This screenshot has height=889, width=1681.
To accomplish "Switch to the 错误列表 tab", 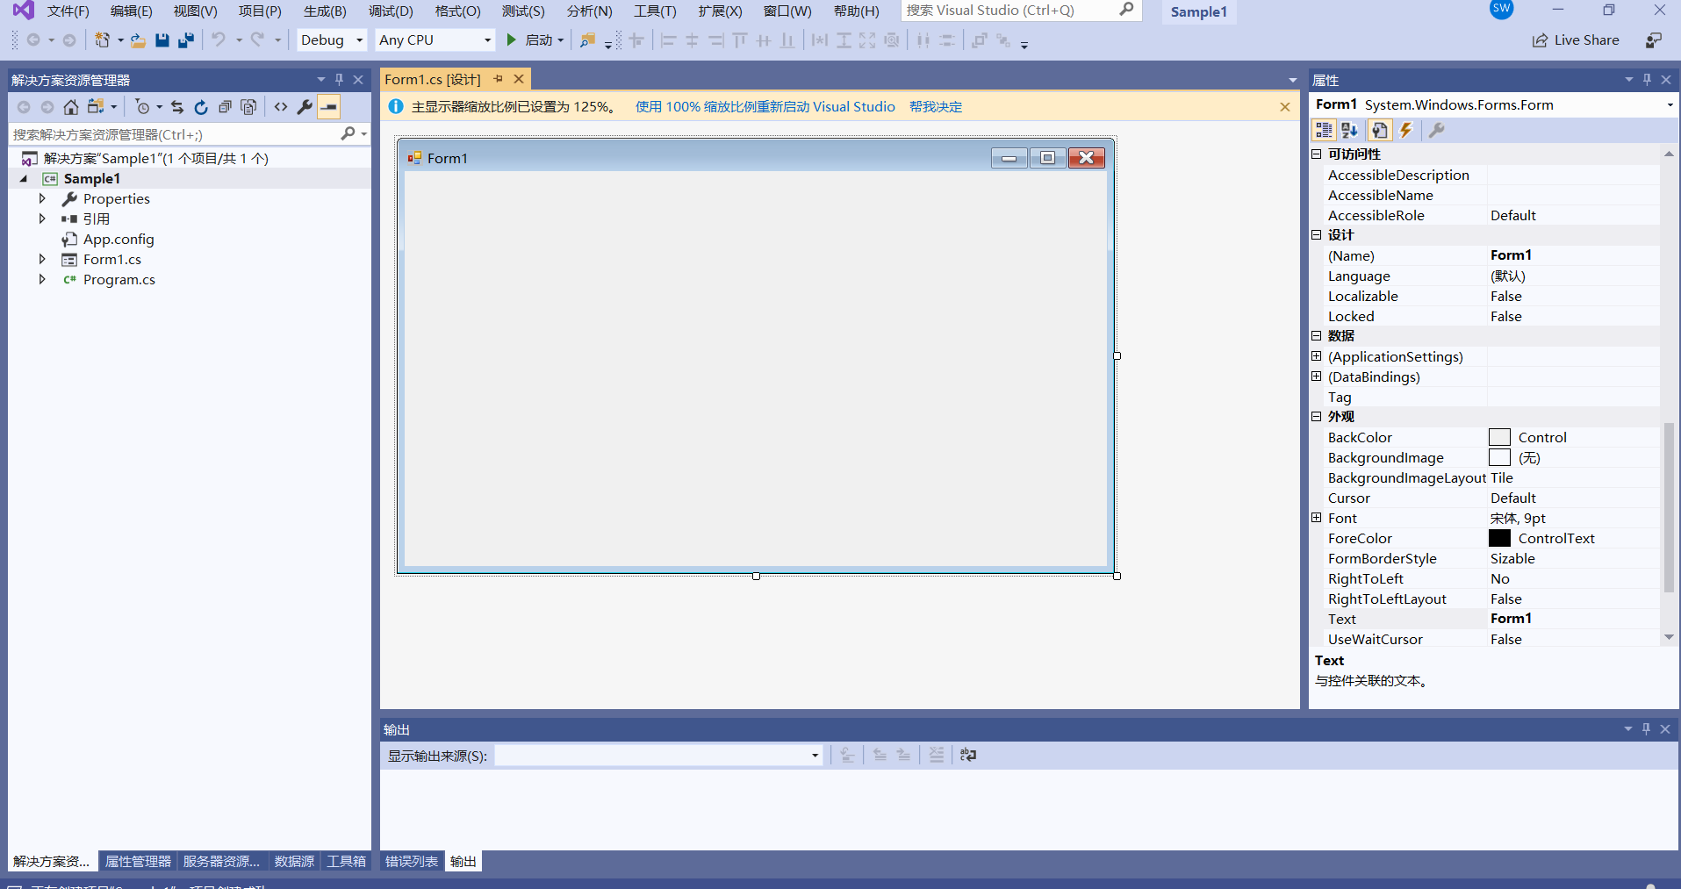I will (411, 861).
